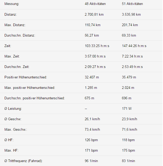
Task: Select the 'Ø Trittfrequenz (Fahrrad):' label
Action: (x=23, y=161)
